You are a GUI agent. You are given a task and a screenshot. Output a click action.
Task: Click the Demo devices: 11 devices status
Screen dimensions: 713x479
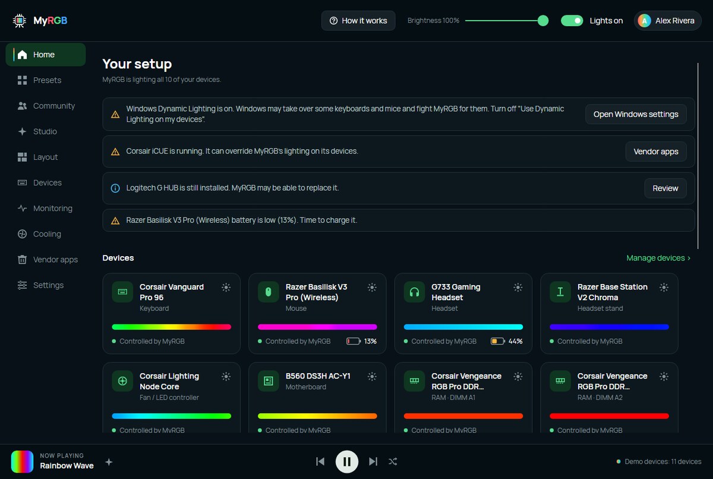tap(659, 462)
